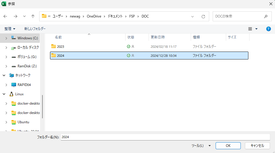The image size is (275, 153).
Task: Open view options dropdown arrow
Action: coord(256,29)
